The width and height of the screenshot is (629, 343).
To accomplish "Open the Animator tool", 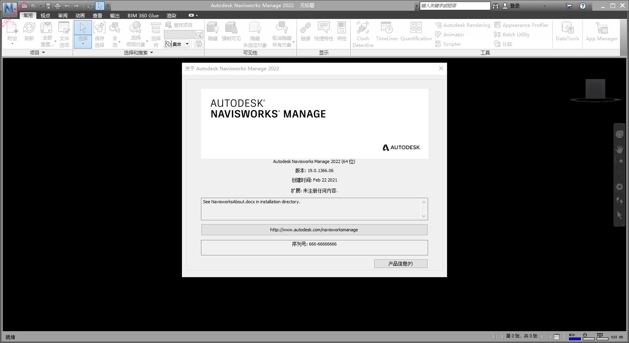I will (x=450, y=34).
